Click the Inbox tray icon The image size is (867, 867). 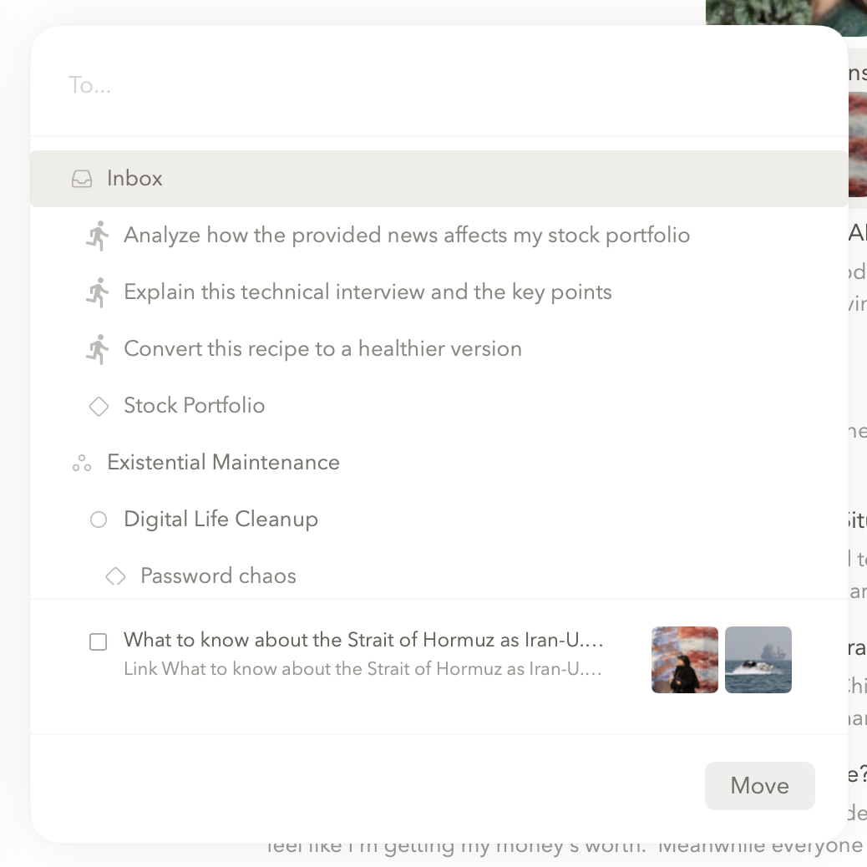click(82, 179)
